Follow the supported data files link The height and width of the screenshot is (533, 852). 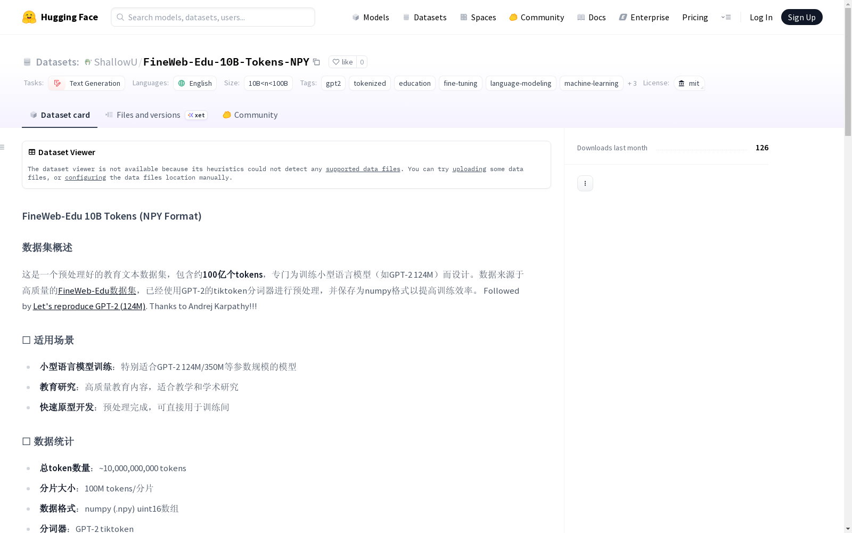(363, 169)
